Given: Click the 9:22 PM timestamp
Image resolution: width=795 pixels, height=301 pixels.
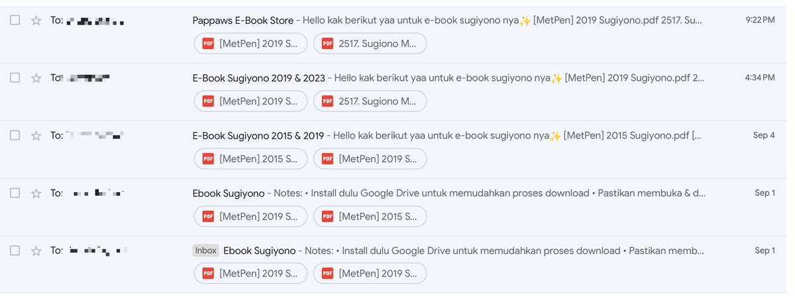Looking at the screenshot, I should (760, 21).
